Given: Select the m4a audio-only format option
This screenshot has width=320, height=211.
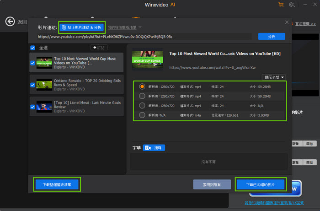Looking at the screenshot, I should (142, 115).
